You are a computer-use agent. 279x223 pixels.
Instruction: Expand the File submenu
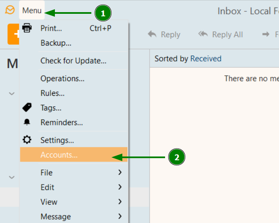click(74, 172)
